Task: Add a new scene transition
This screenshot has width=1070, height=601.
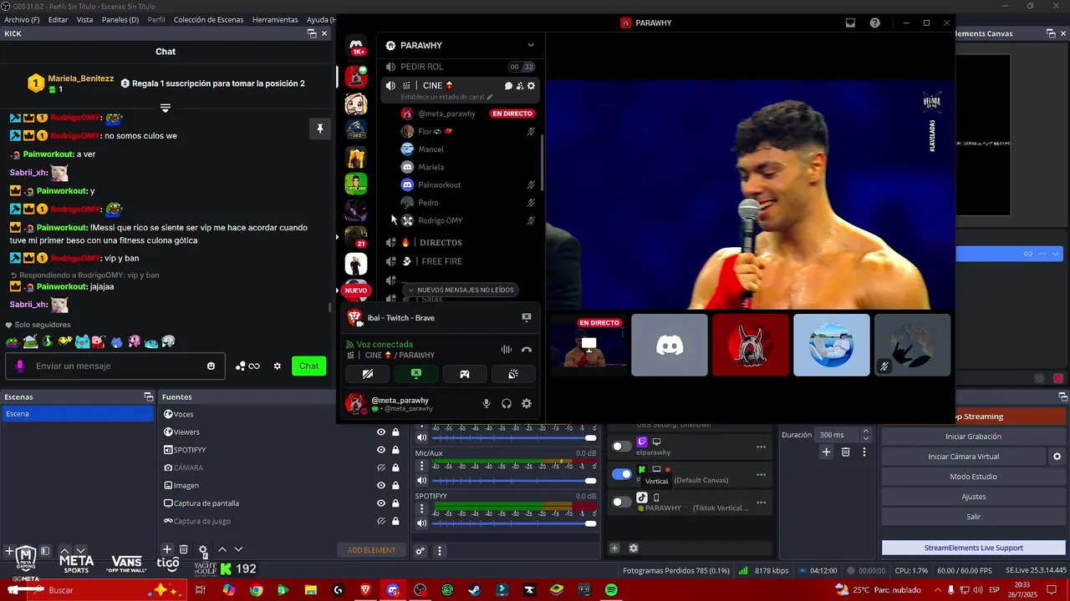Action: pos(826,452)
